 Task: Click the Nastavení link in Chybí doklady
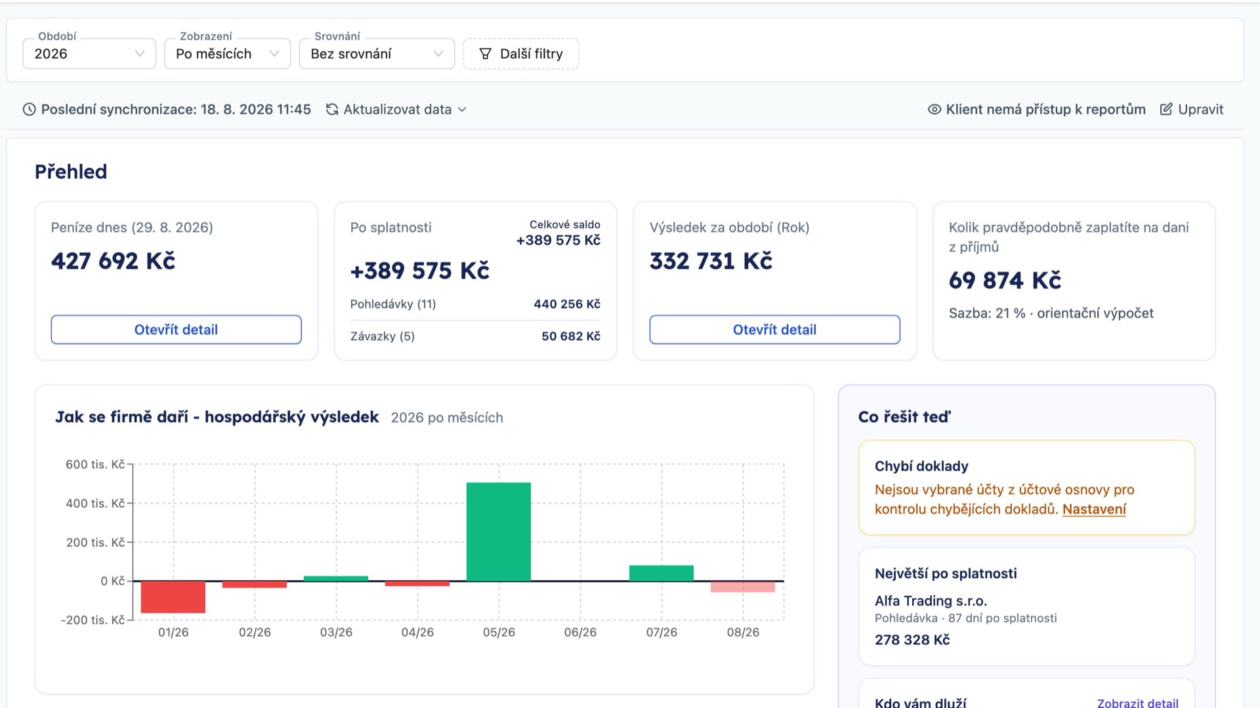click(x=1094, y=509)
